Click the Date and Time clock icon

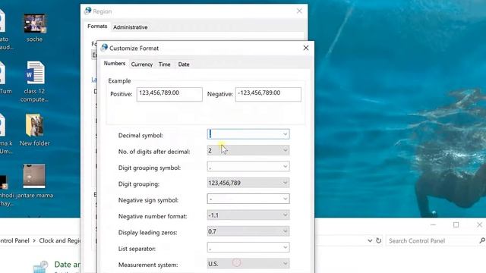40,266
